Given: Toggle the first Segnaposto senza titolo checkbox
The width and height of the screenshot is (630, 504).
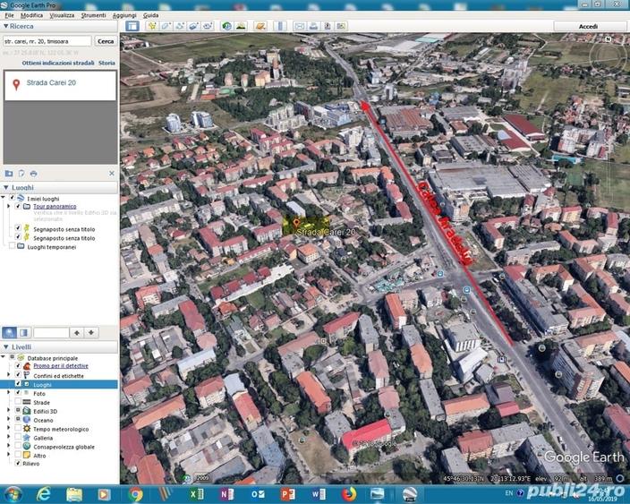Looking at the screenshot, I should (18, 228).
